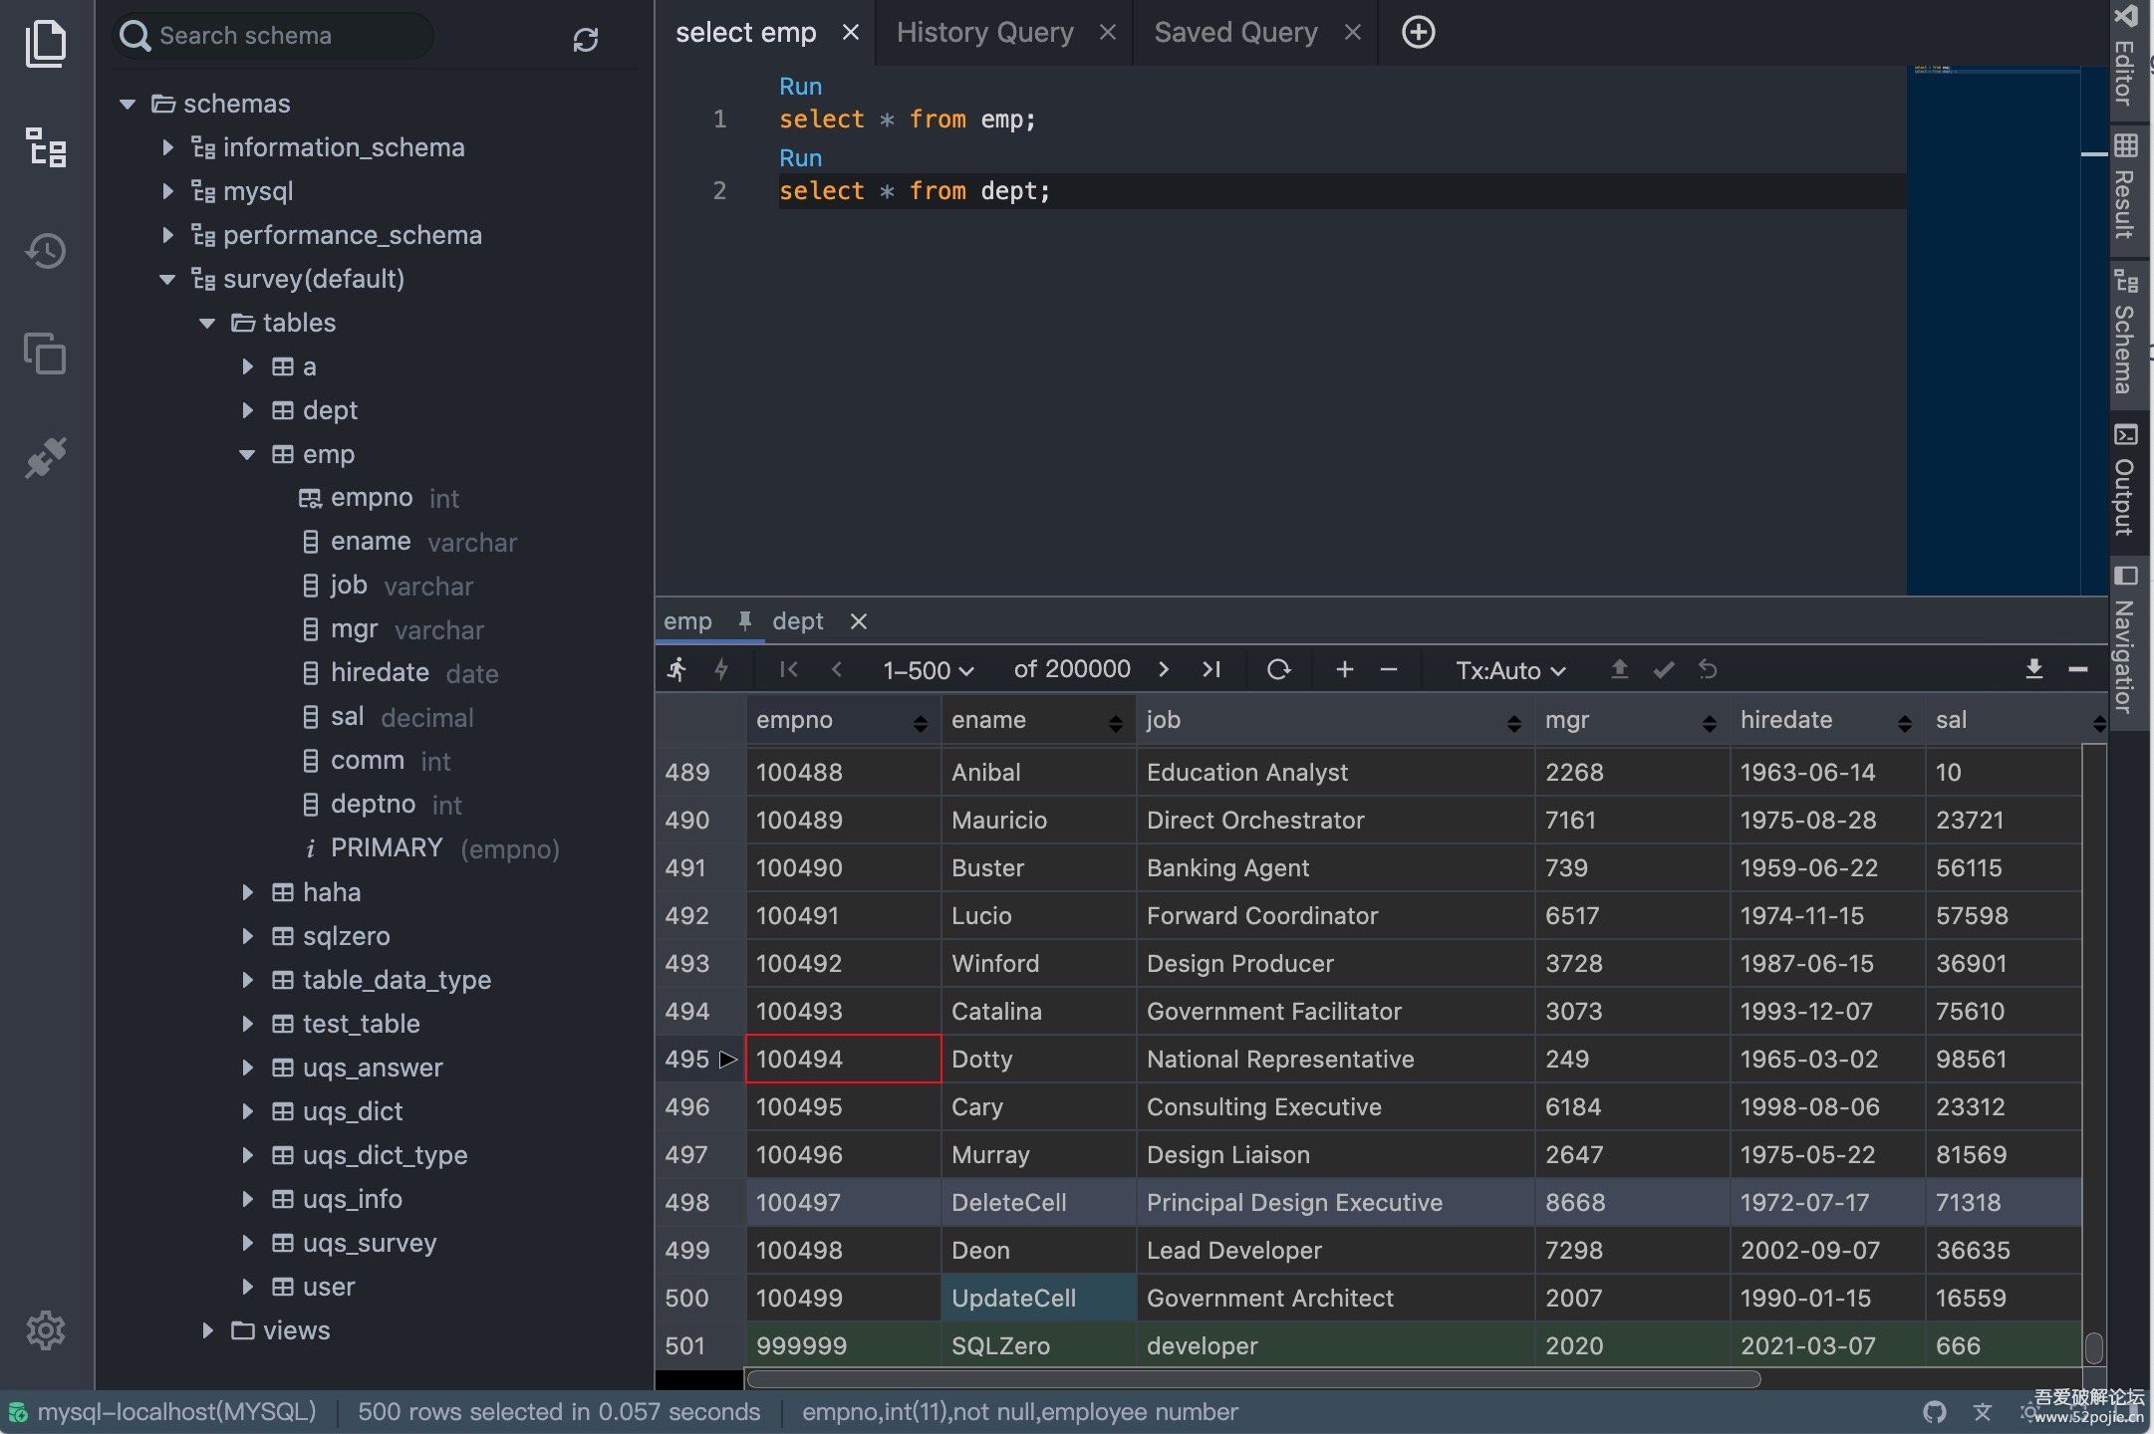This screenshot has height=1434, width=2154.
Task: Click the add new tab plus icon
Action: pos(1418,33)
